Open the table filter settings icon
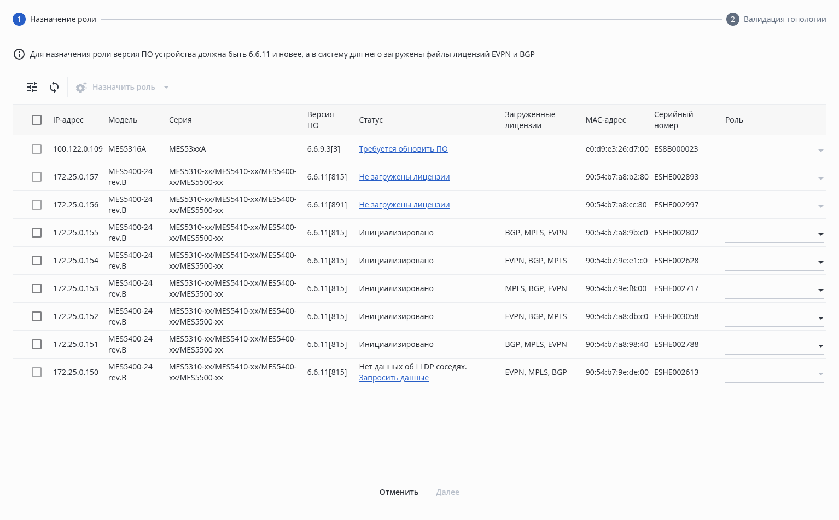Image resolution: width=839 pixels, height=520 pixels. click(x=32, y=87)
